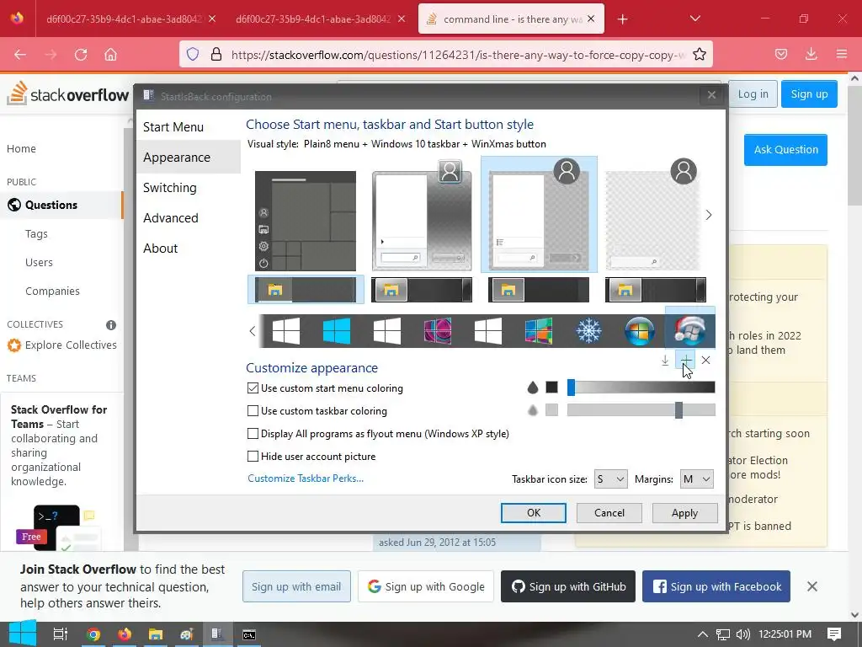The width and height of the screenshot is (862, 647).
Task: Add a custom start button with plus icon
Action: tap(685, 361)
